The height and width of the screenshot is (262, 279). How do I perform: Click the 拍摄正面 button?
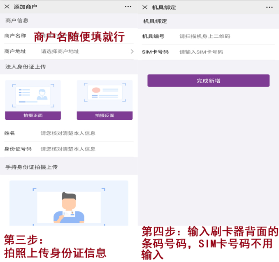33,116
